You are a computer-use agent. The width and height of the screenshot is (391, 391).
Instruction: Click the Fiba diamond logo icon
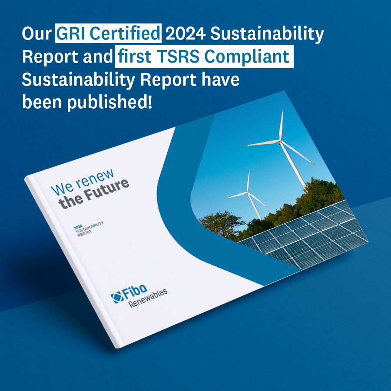pos(117,297)
